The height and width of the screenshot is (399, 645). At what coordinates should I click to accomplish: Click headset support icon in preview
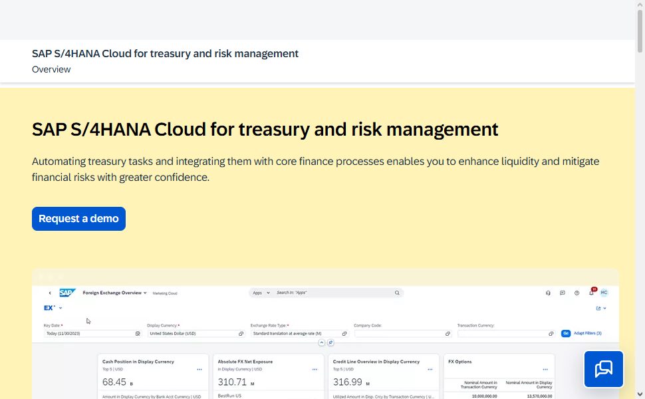(x=548, y=293)
